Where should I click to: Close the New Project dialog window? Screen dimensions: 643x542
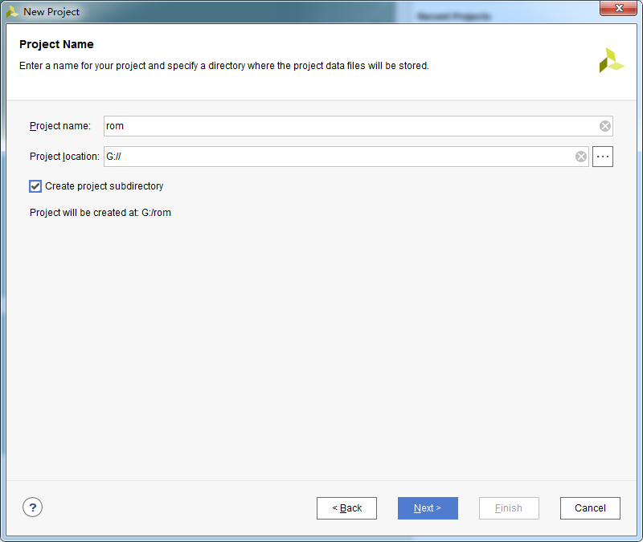pos(618,9)
